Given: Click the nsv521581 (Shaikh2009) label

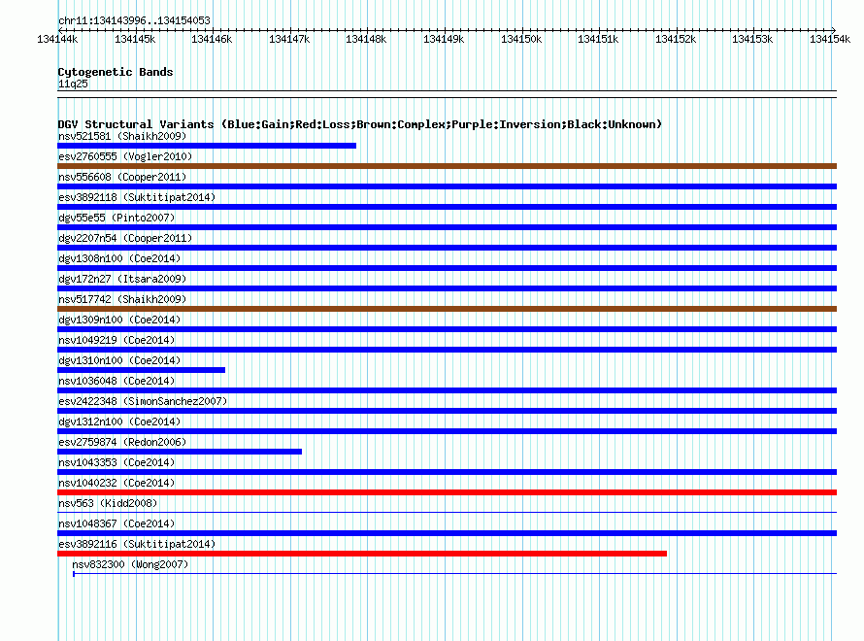Looking at the screenshot, I should tap(122, 136).
